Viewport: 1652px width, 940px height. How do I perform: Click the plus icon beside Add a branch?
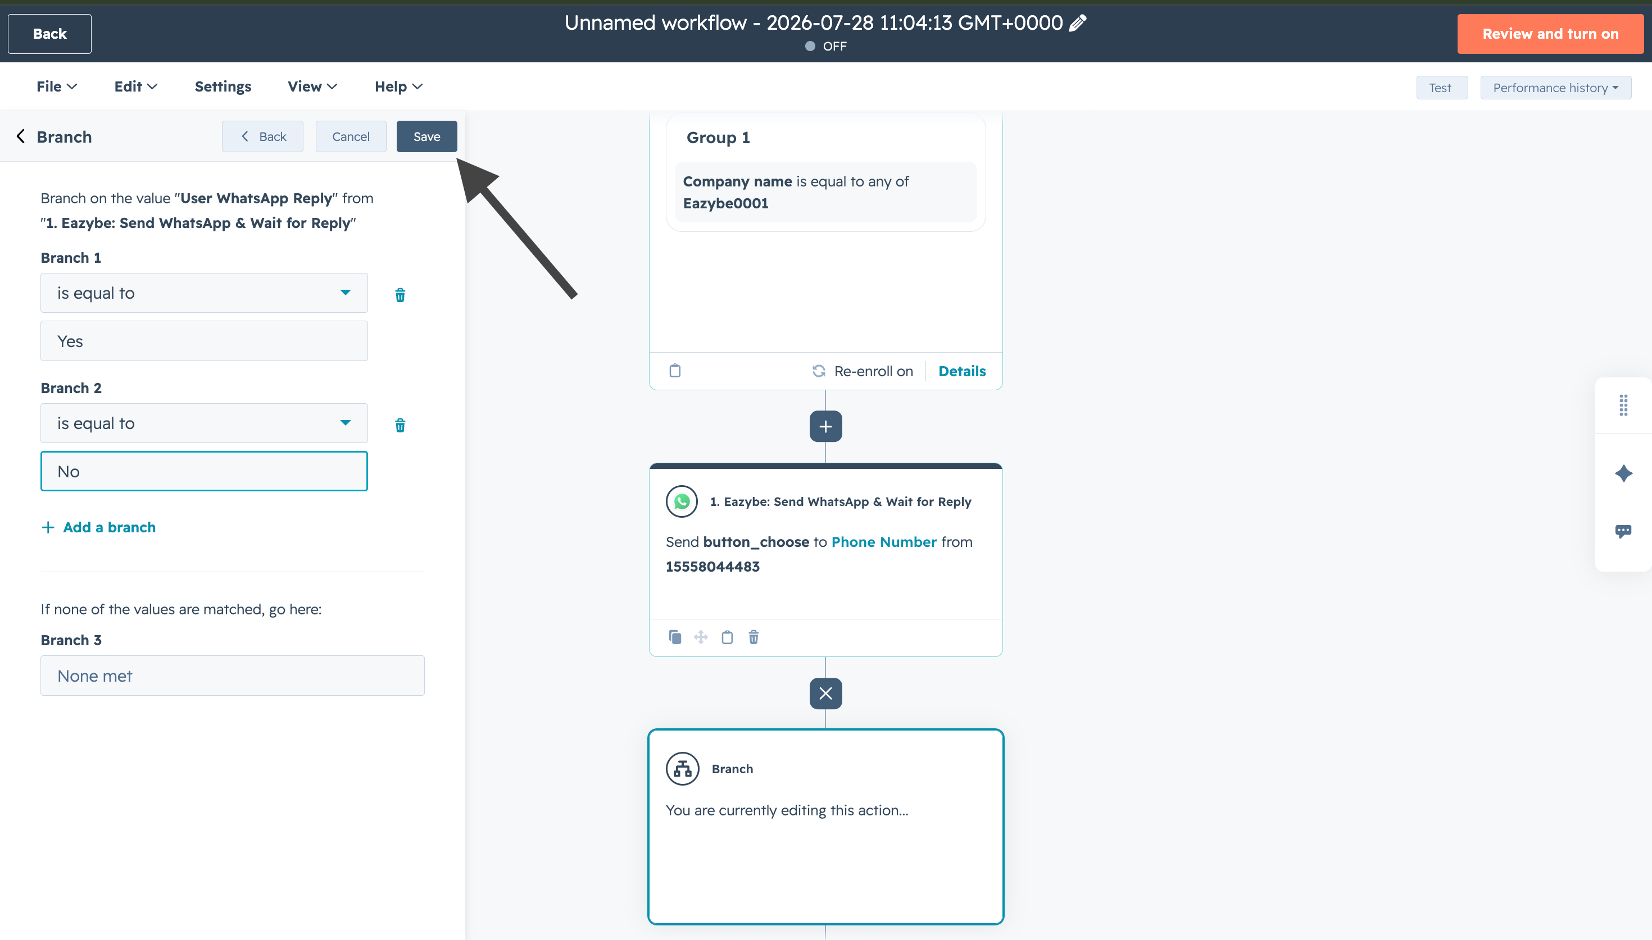[x=48, y=527]
